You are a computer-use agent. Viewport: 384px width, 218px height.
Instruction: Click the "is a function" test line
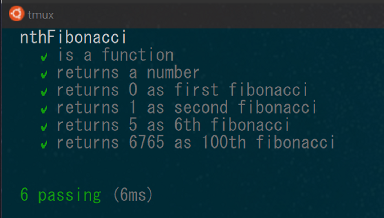pyautogui.click(x=115, y=55)
